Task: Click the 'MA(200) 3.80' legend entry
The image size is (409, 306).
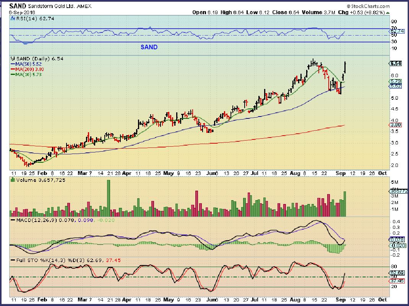Action: pos(27,69)
